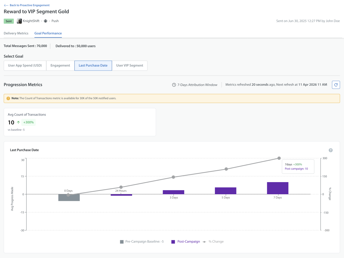This screenshot has height=258, width=344.
Task: Click the chart help question mark icon
Action: [331, 150]
